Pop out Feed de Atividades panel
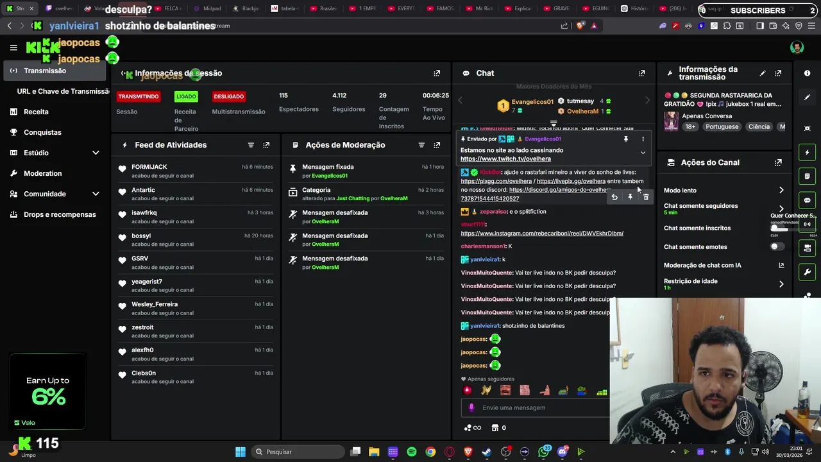 pos(266,145)
